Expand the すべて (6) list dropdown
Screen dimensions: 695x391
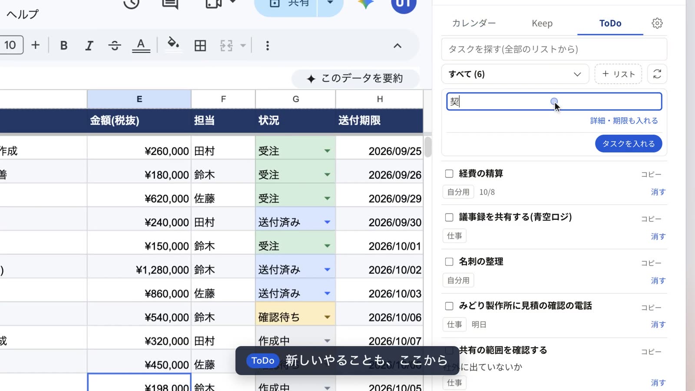[x=515, y=74]
